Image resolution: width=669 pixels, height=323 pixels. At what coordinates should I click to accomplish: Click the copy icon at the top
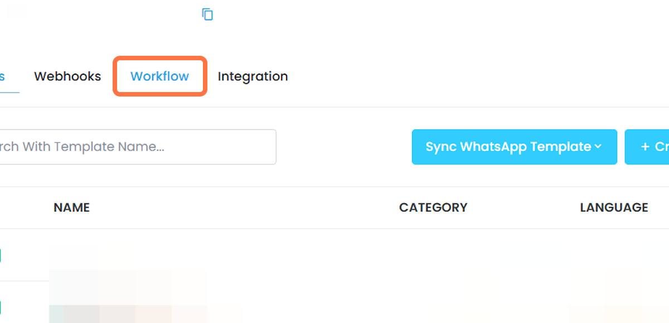tap(207, 15)
